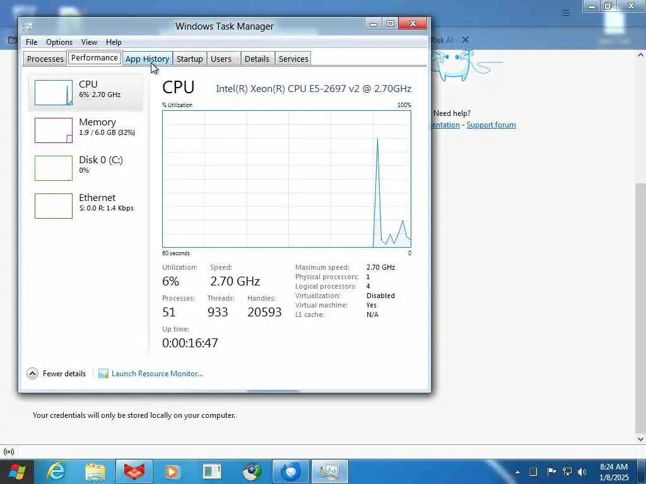Click the scroll up arrow in background window
Viewport: 646px width, 484px height.
tap(641, 55)
